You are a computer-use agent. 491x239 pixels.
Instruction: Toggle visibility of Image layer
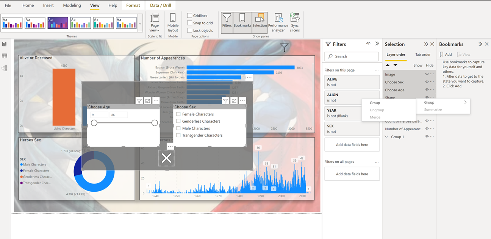coord(427,74)
